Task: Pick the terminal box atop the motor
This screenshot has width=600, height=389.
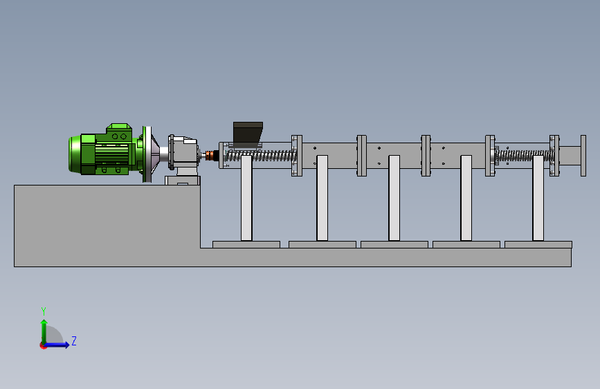Action: coord(119,132)
